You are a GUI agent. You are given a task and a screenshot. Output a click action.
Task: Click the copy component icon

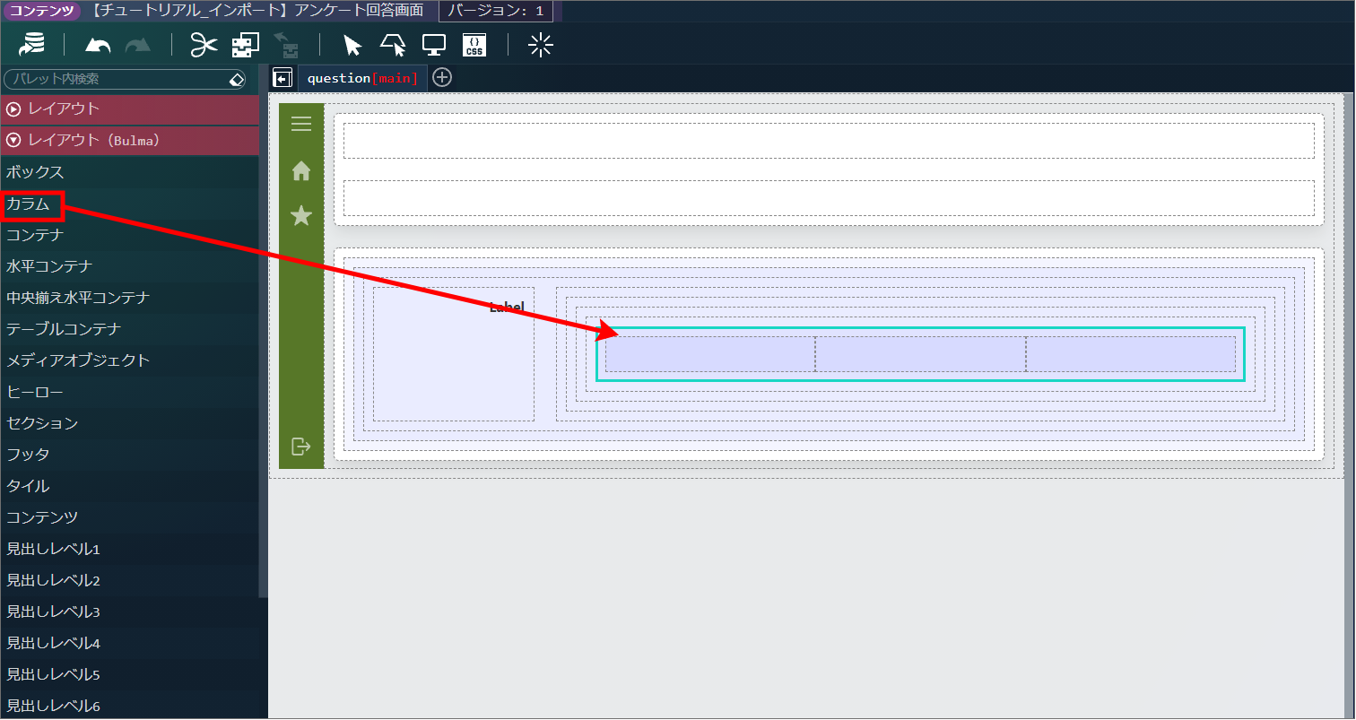pyautogui.click(x=245, y=45)
